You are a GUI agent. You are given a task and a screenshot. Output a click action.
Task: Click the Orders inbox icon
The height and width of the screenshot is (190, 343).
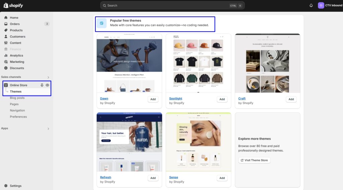pos(6,24)
